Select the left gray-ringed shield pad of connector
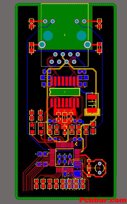 pyautogui.click(x=42, y=44)
